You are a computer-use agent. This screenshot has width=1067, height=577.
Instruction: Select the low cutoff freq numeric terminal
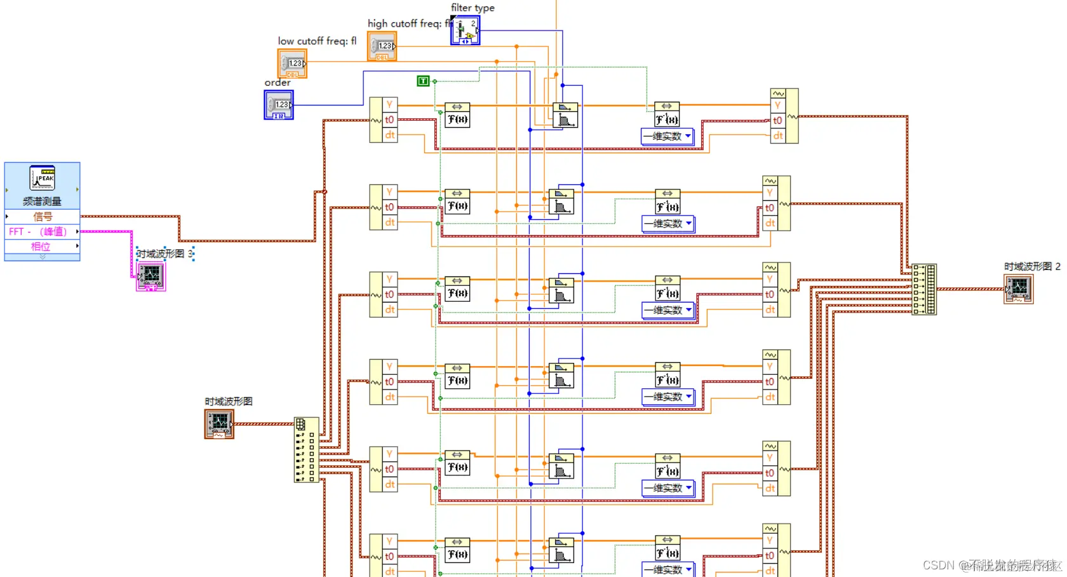pyautogui.click(x=292, y=64)
